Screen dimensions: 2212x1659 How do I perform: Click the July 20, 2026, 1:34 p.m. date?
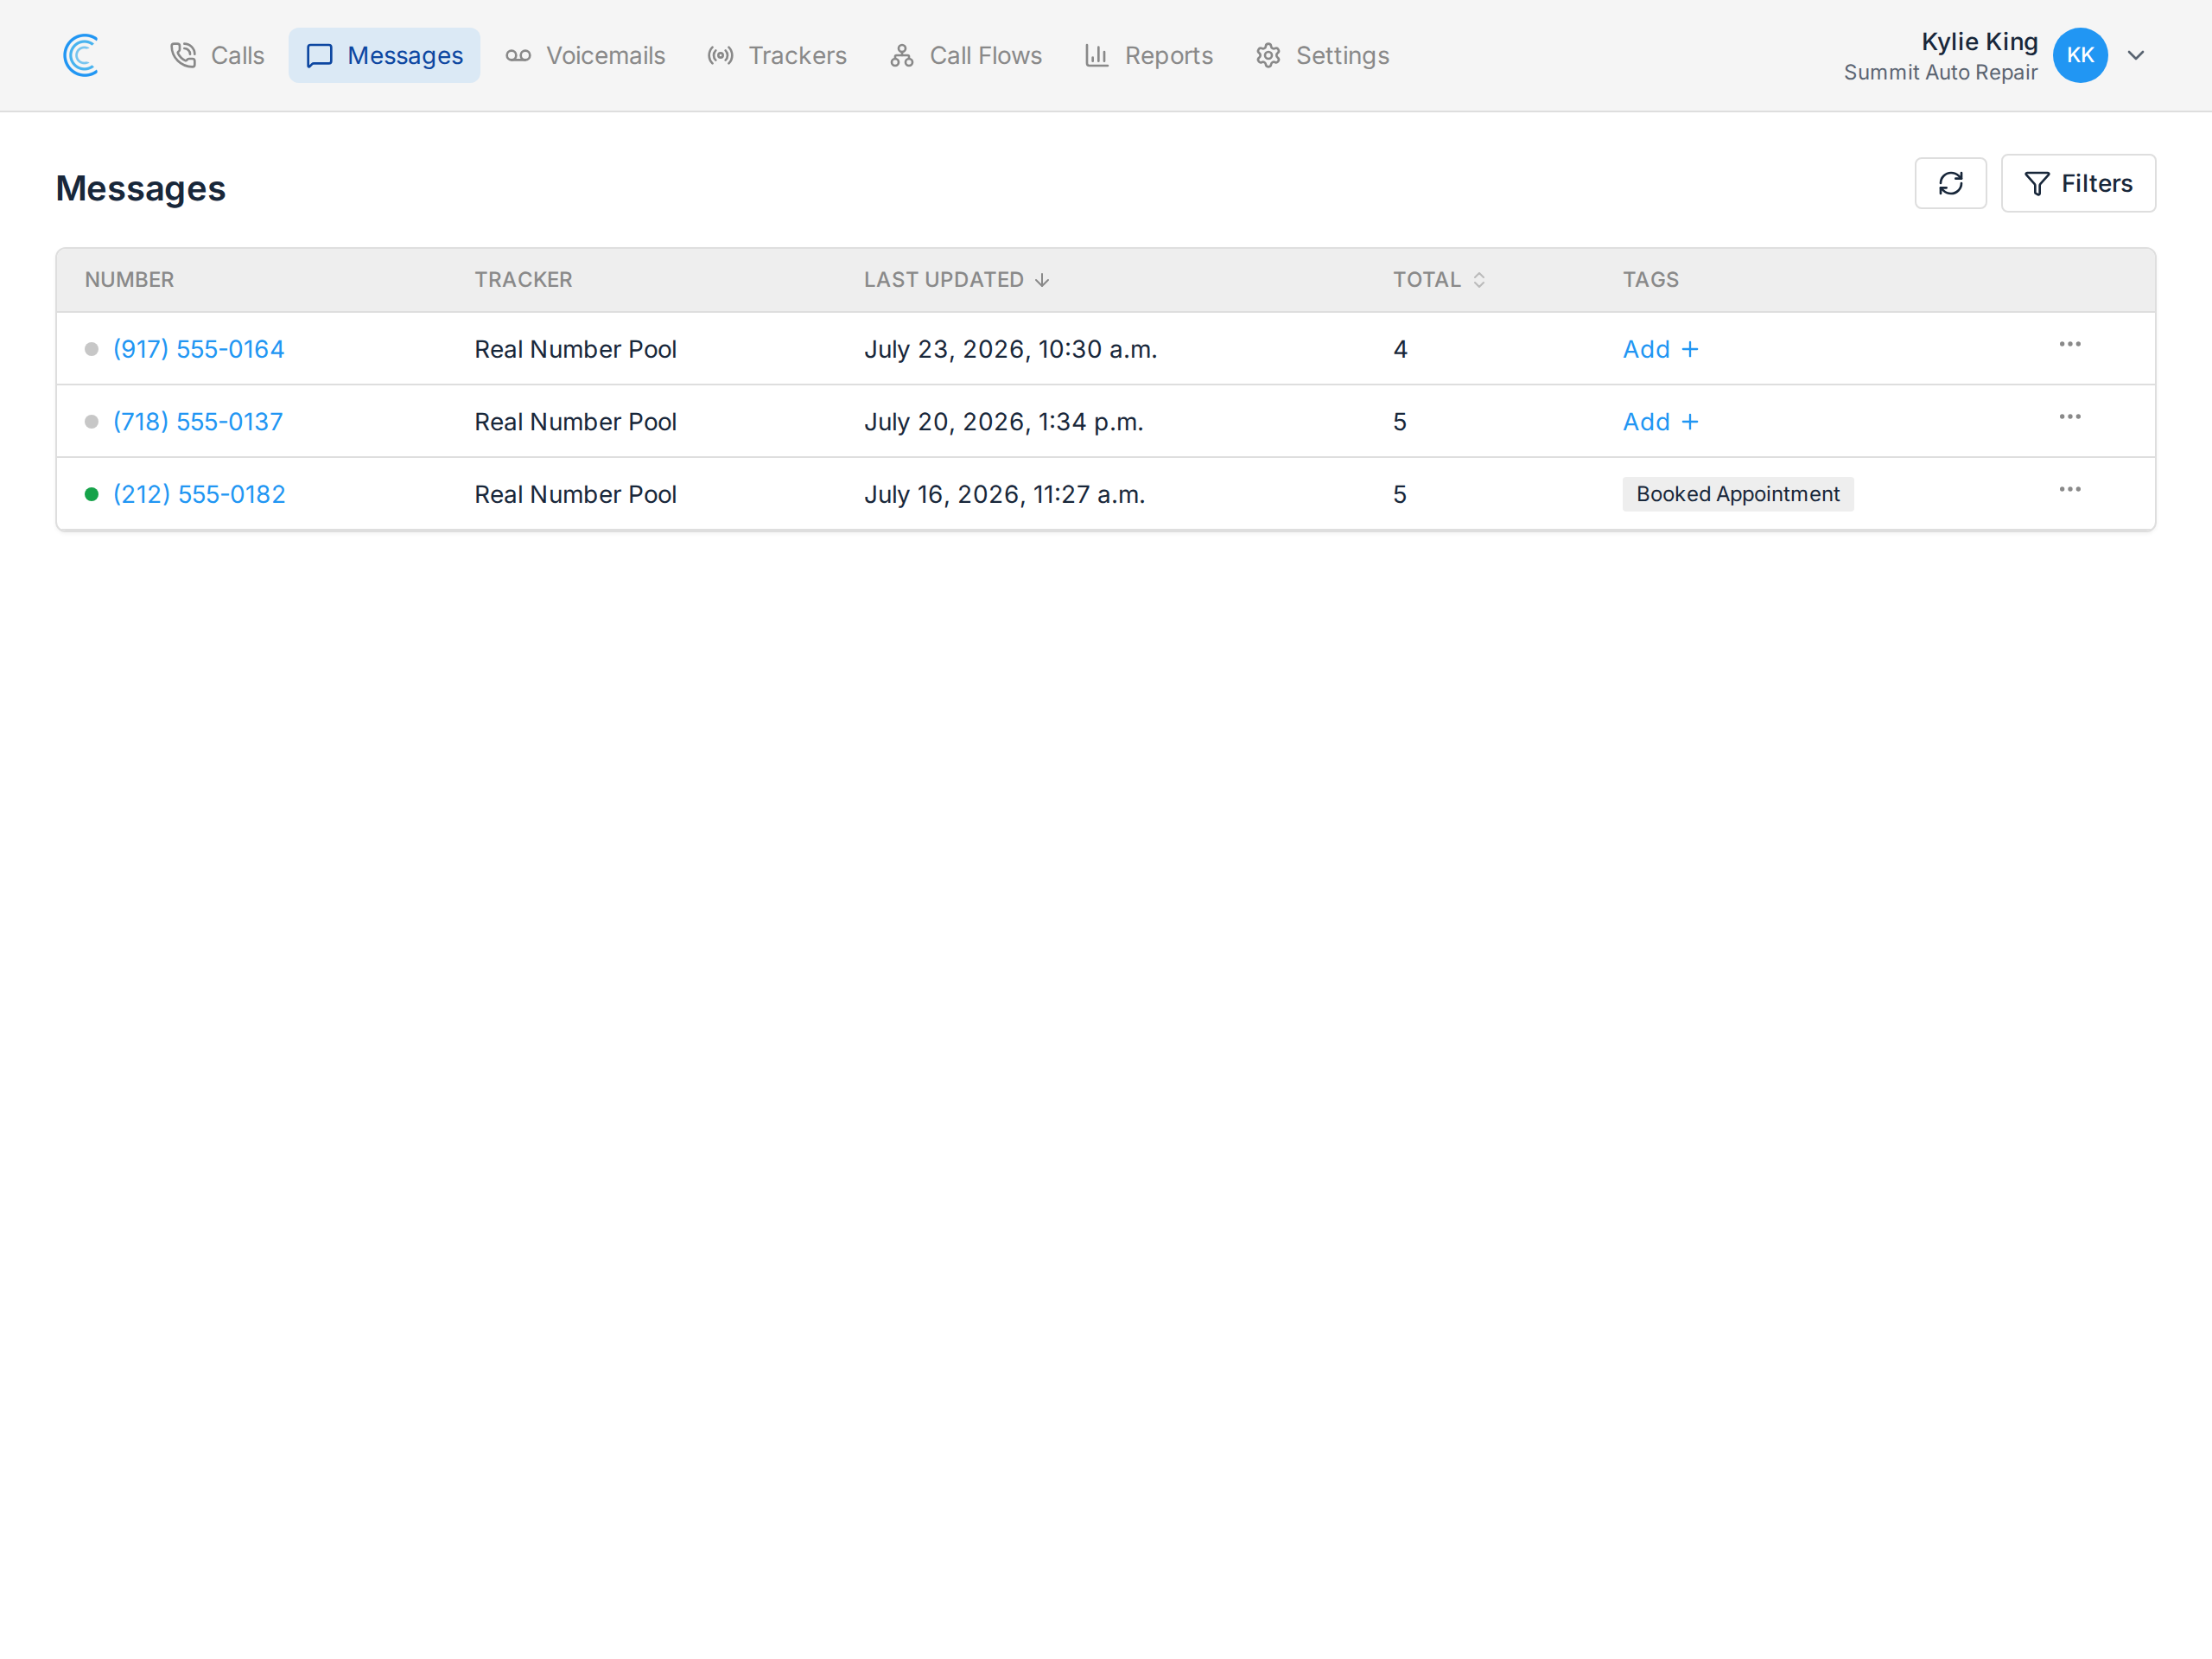pyautogui.click(x=1003, y=422)
